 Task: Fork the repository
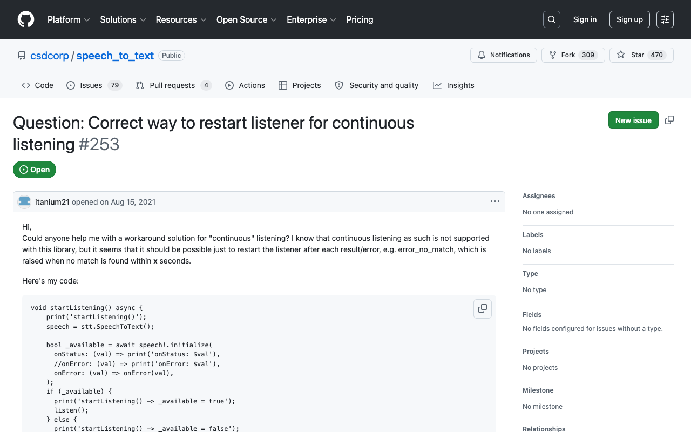(x=573, y=55)
